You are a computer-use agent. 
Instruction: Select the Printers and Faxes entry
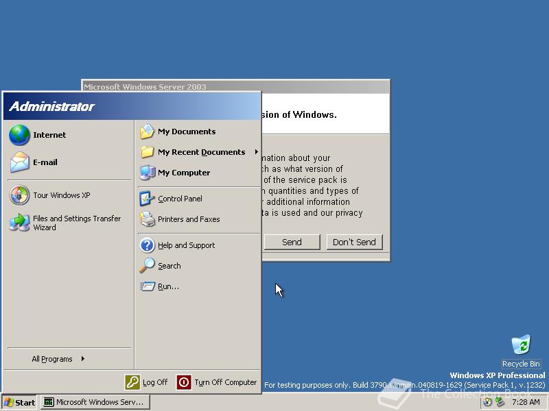click(x=198, y=219)
